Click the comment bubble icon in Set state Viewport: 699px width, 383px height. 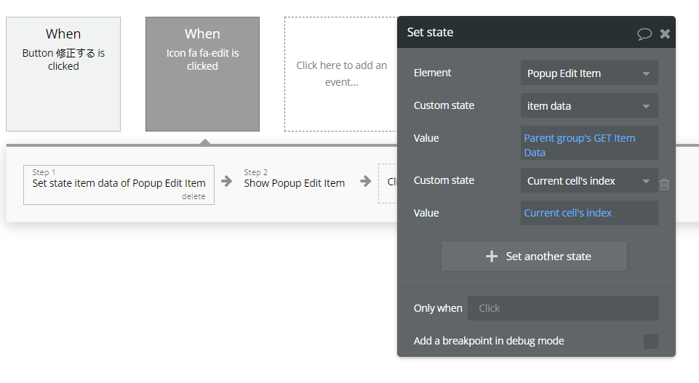click(644, 33)
